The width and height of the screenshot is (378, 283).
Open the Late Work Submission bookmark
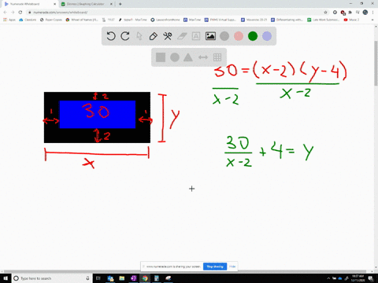(324, 20)
